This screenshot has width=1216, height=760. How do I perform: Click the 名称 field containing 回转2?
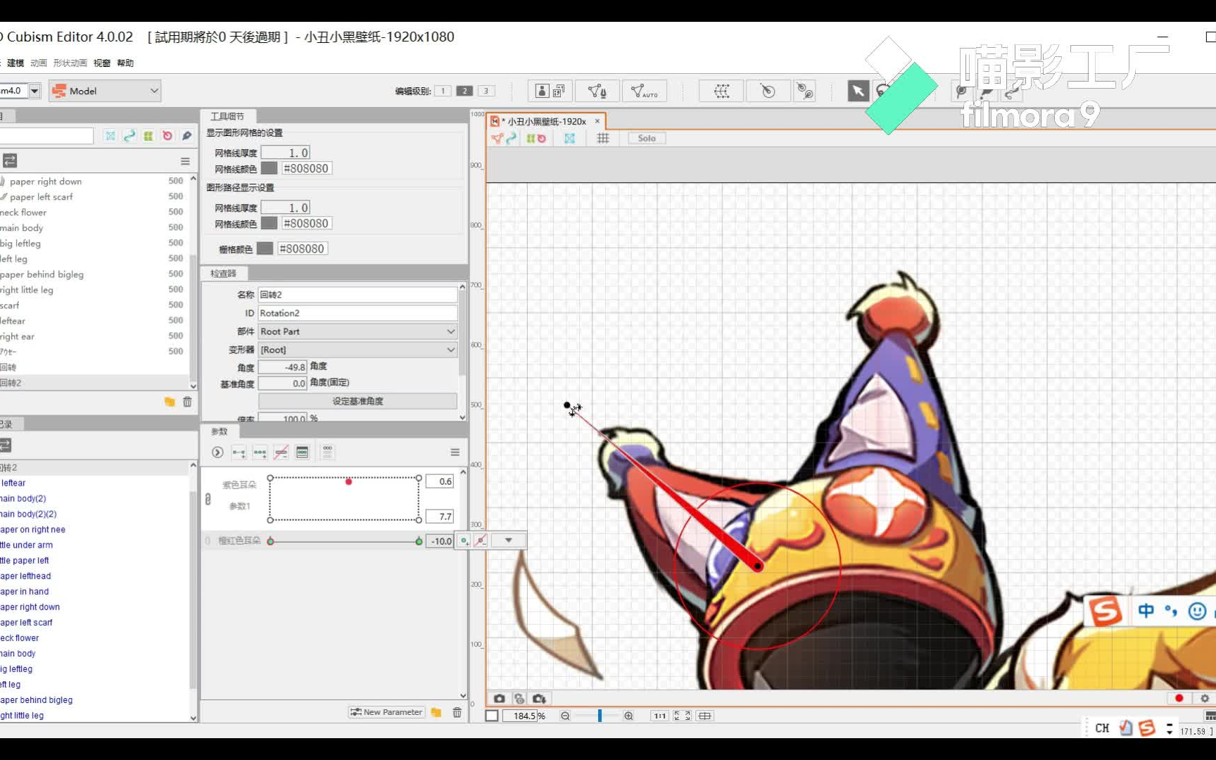pyautogui.click(x=357, y=295)
